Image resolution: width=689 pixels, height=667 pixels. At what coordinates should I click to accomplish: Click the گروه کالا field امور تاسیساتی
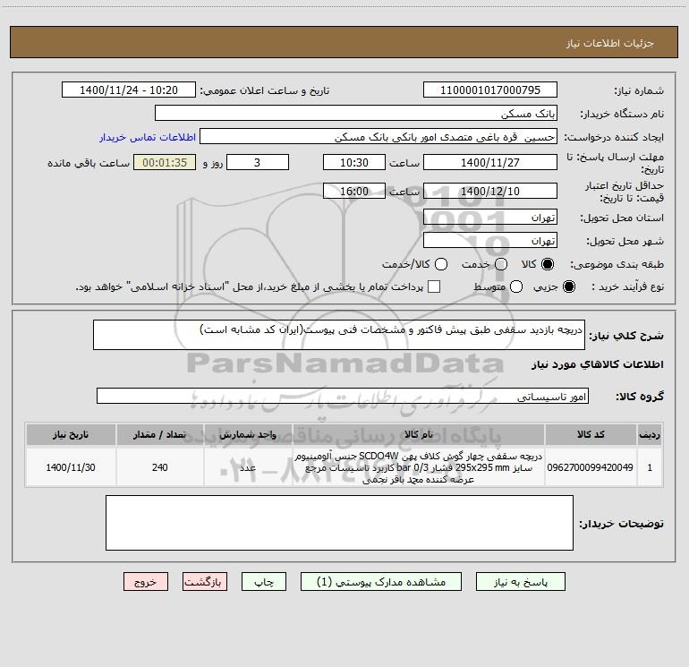tap(343, 396)
